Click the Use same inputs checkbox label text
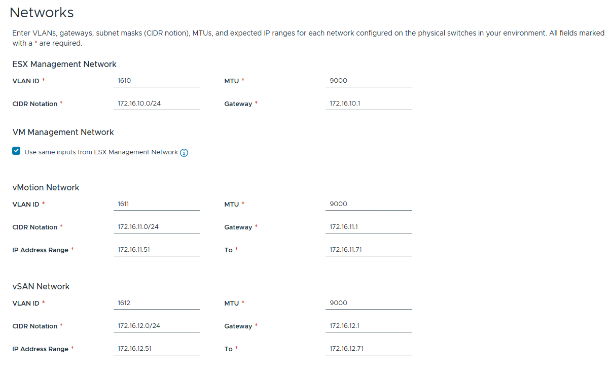611x368 pixels. pyautogui.click(x=101, y=152)
